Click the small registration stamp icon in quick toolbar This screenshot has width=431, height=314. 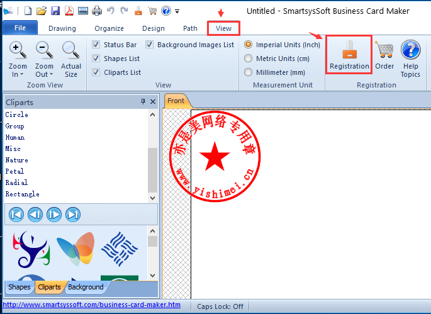point(138,11)
